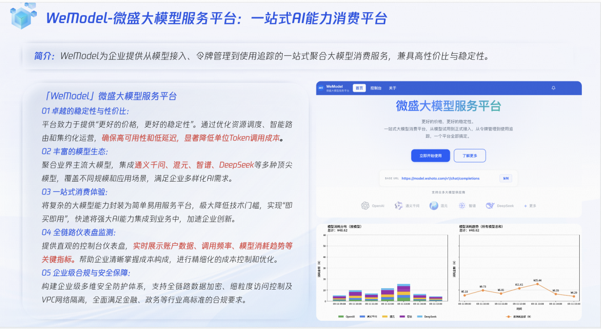Click the 立即开始使用 button
Screen dimensions: 601x329
(431, 156)
